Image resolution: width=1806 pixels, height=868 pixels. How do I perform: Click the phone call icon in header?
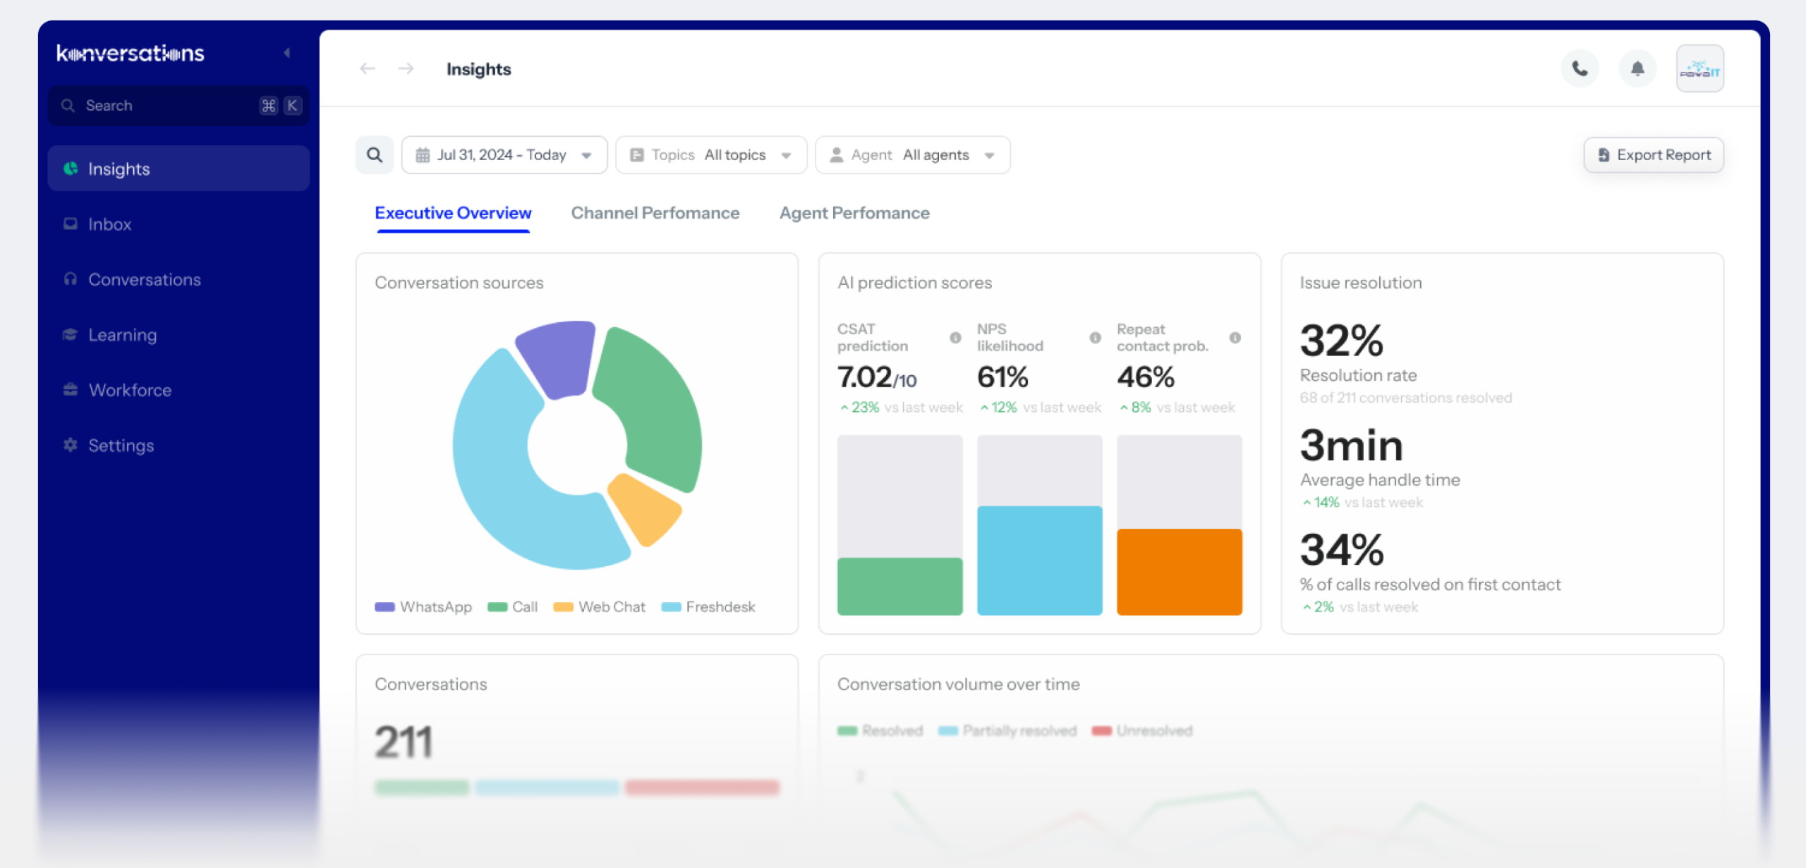[x=1580, y=69]
